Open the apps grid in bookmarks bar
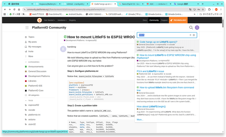This screenshot has width=226, height=137. 5,14
